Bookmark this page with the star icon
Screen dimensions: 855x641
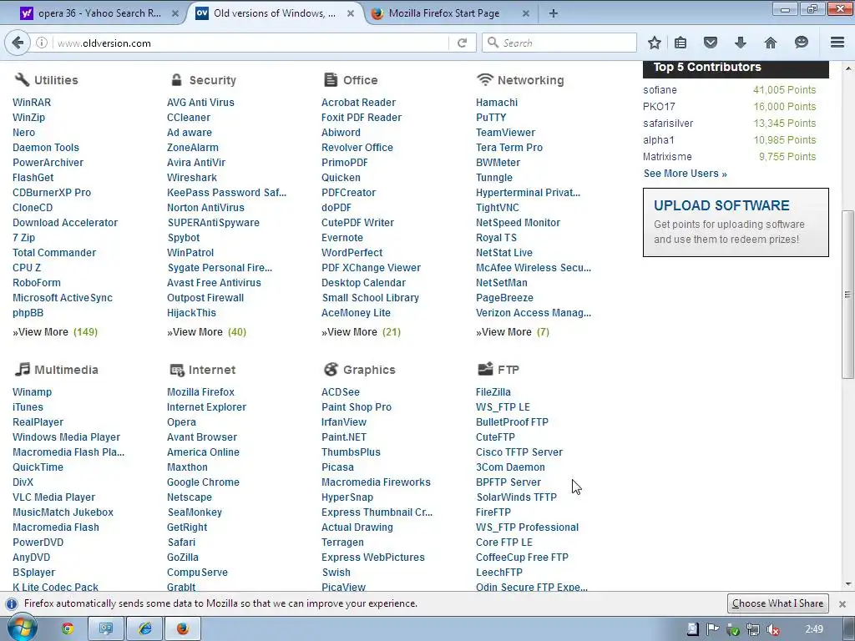point(655,43)
